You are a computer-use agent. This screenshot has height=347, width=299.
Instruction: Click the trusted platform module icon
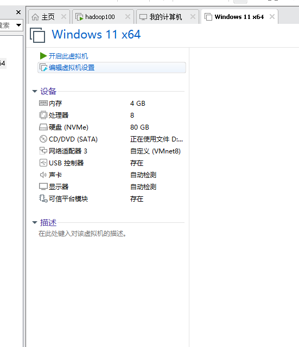[43, 198]
